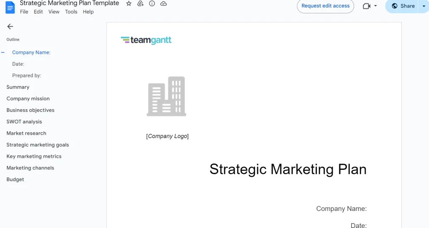Open the Edit menu
The width and height of the screenshot is (429, 228).
(x=38, y=12)
